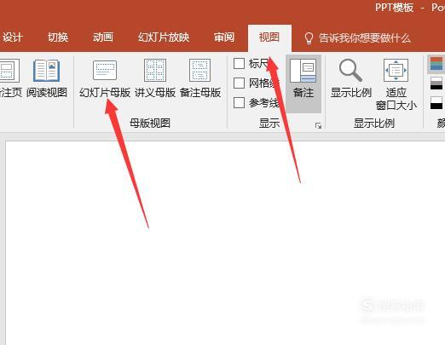Select the Black and White mode icon
Viewport: 445px width, 345px height.
[x=436, y=102]
